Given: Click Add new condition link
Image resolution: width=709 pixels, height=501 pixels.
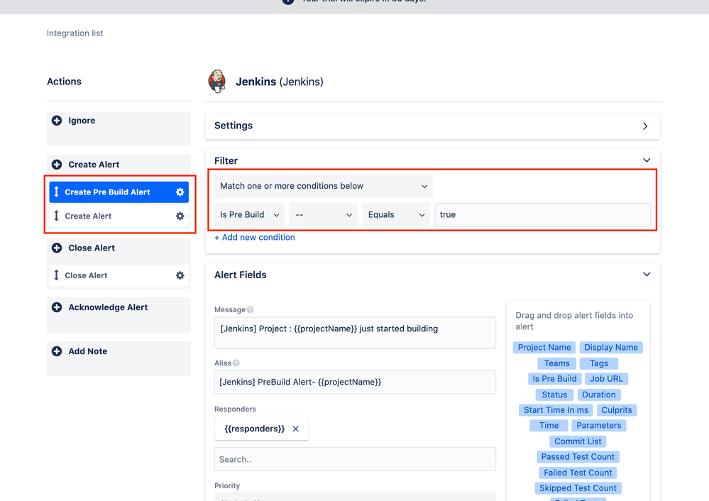Looking at the screenshot, I should (255, 238).
